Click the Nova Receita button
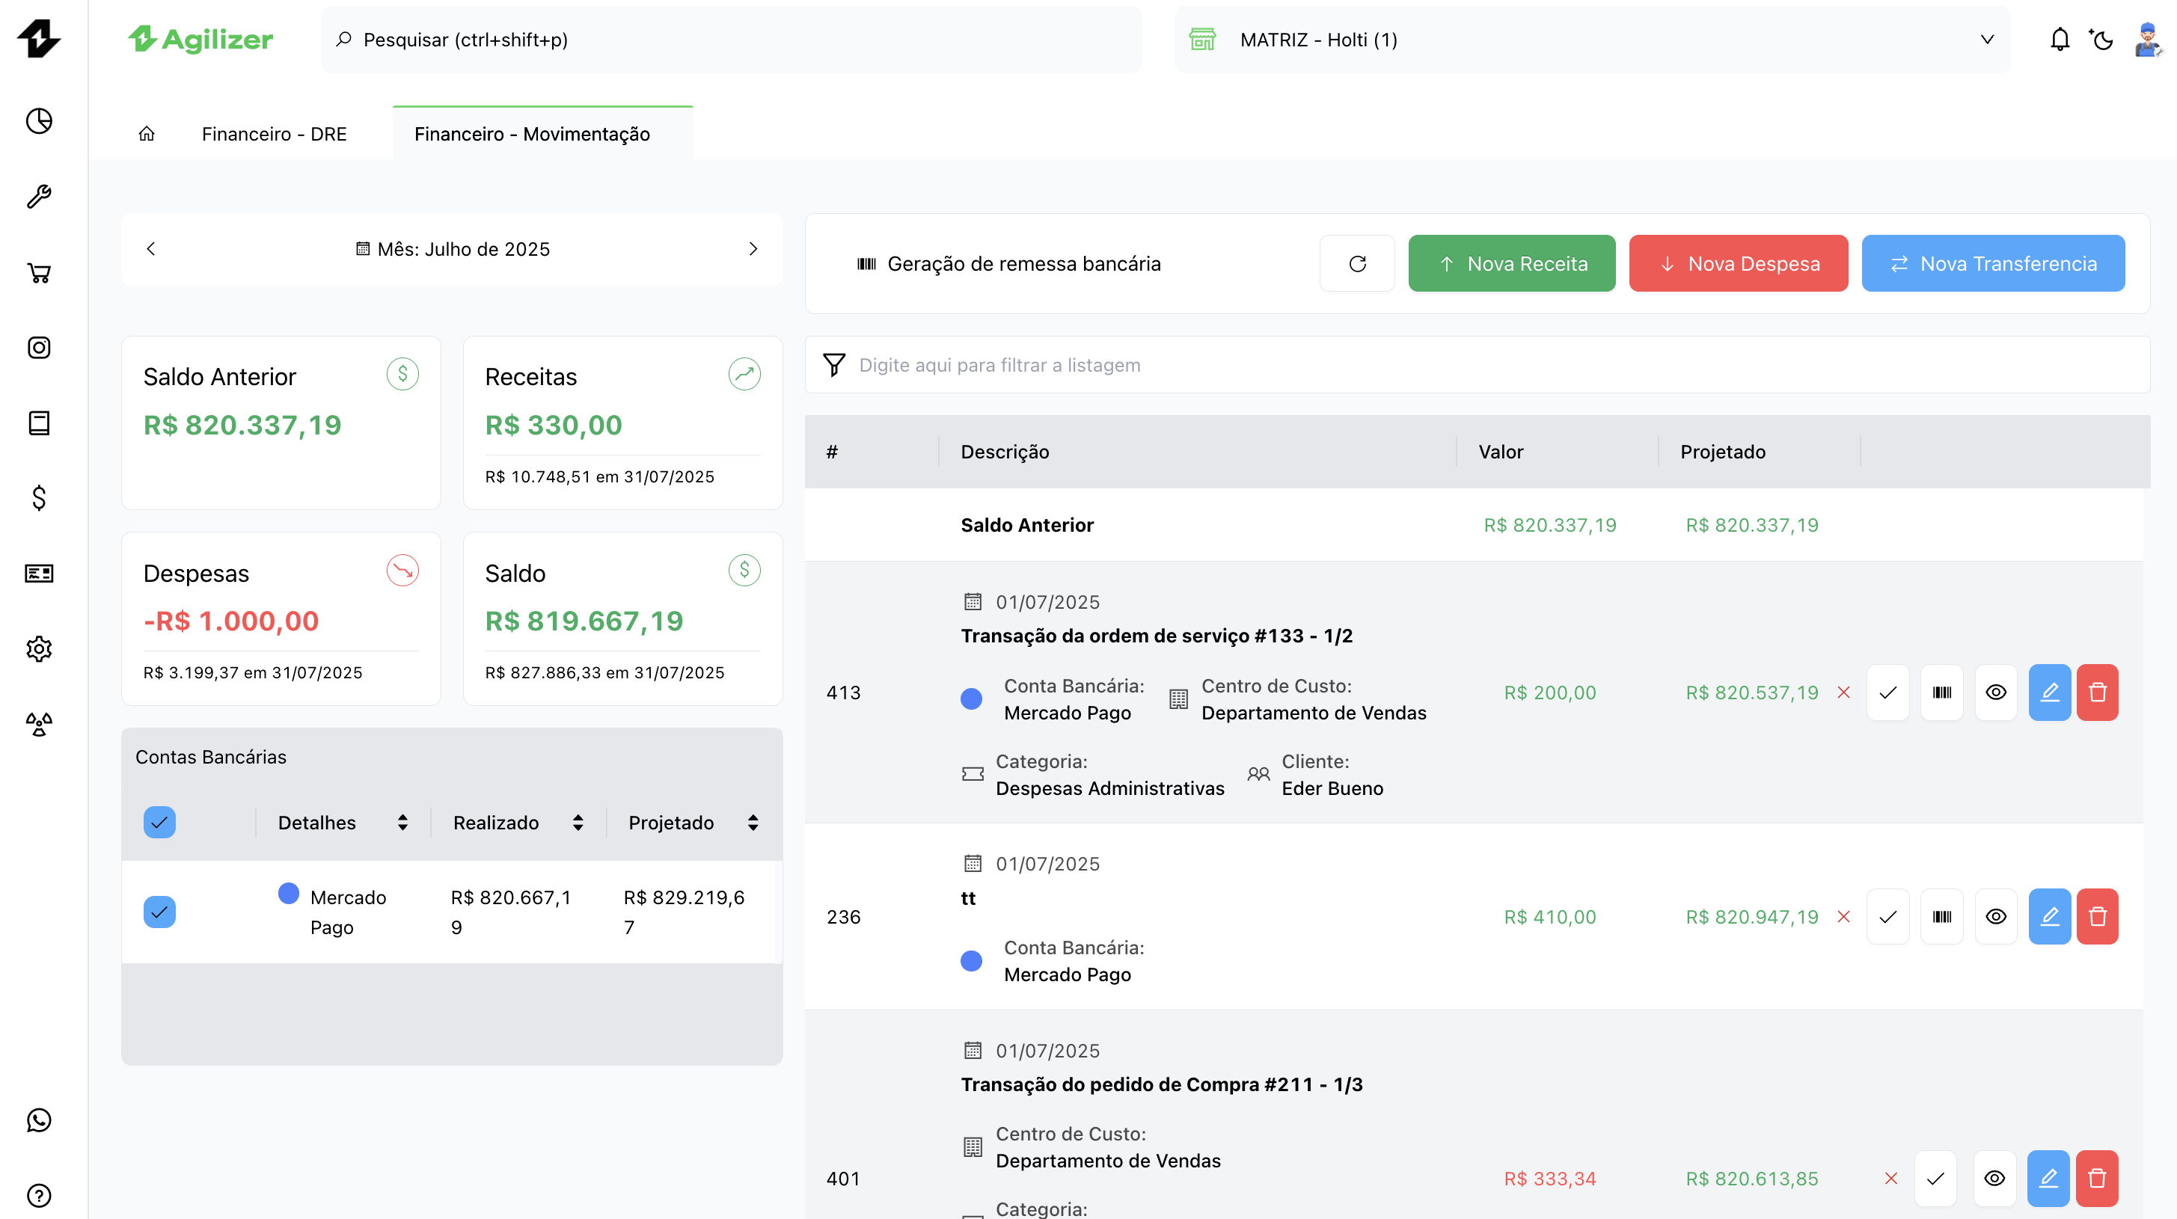2177x1219 pixels. pos(1512,262)
